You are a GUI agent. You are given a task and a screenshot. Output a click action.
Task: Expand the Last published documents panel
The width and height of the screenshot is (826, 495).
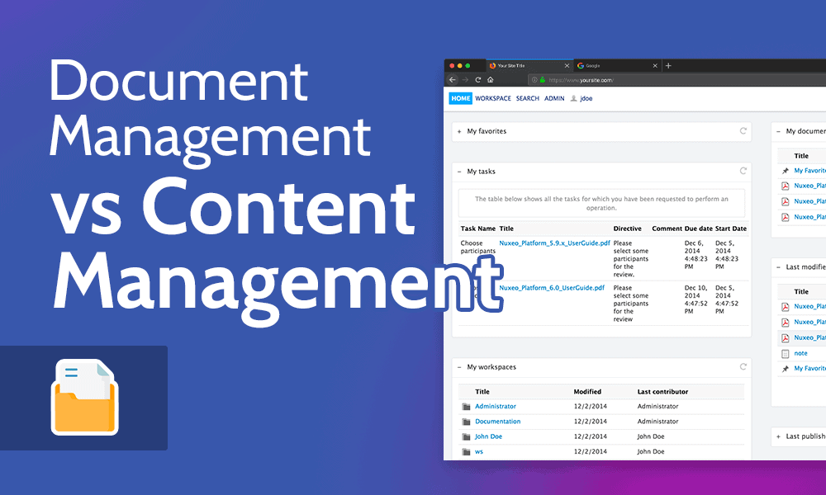pos(777,436)
